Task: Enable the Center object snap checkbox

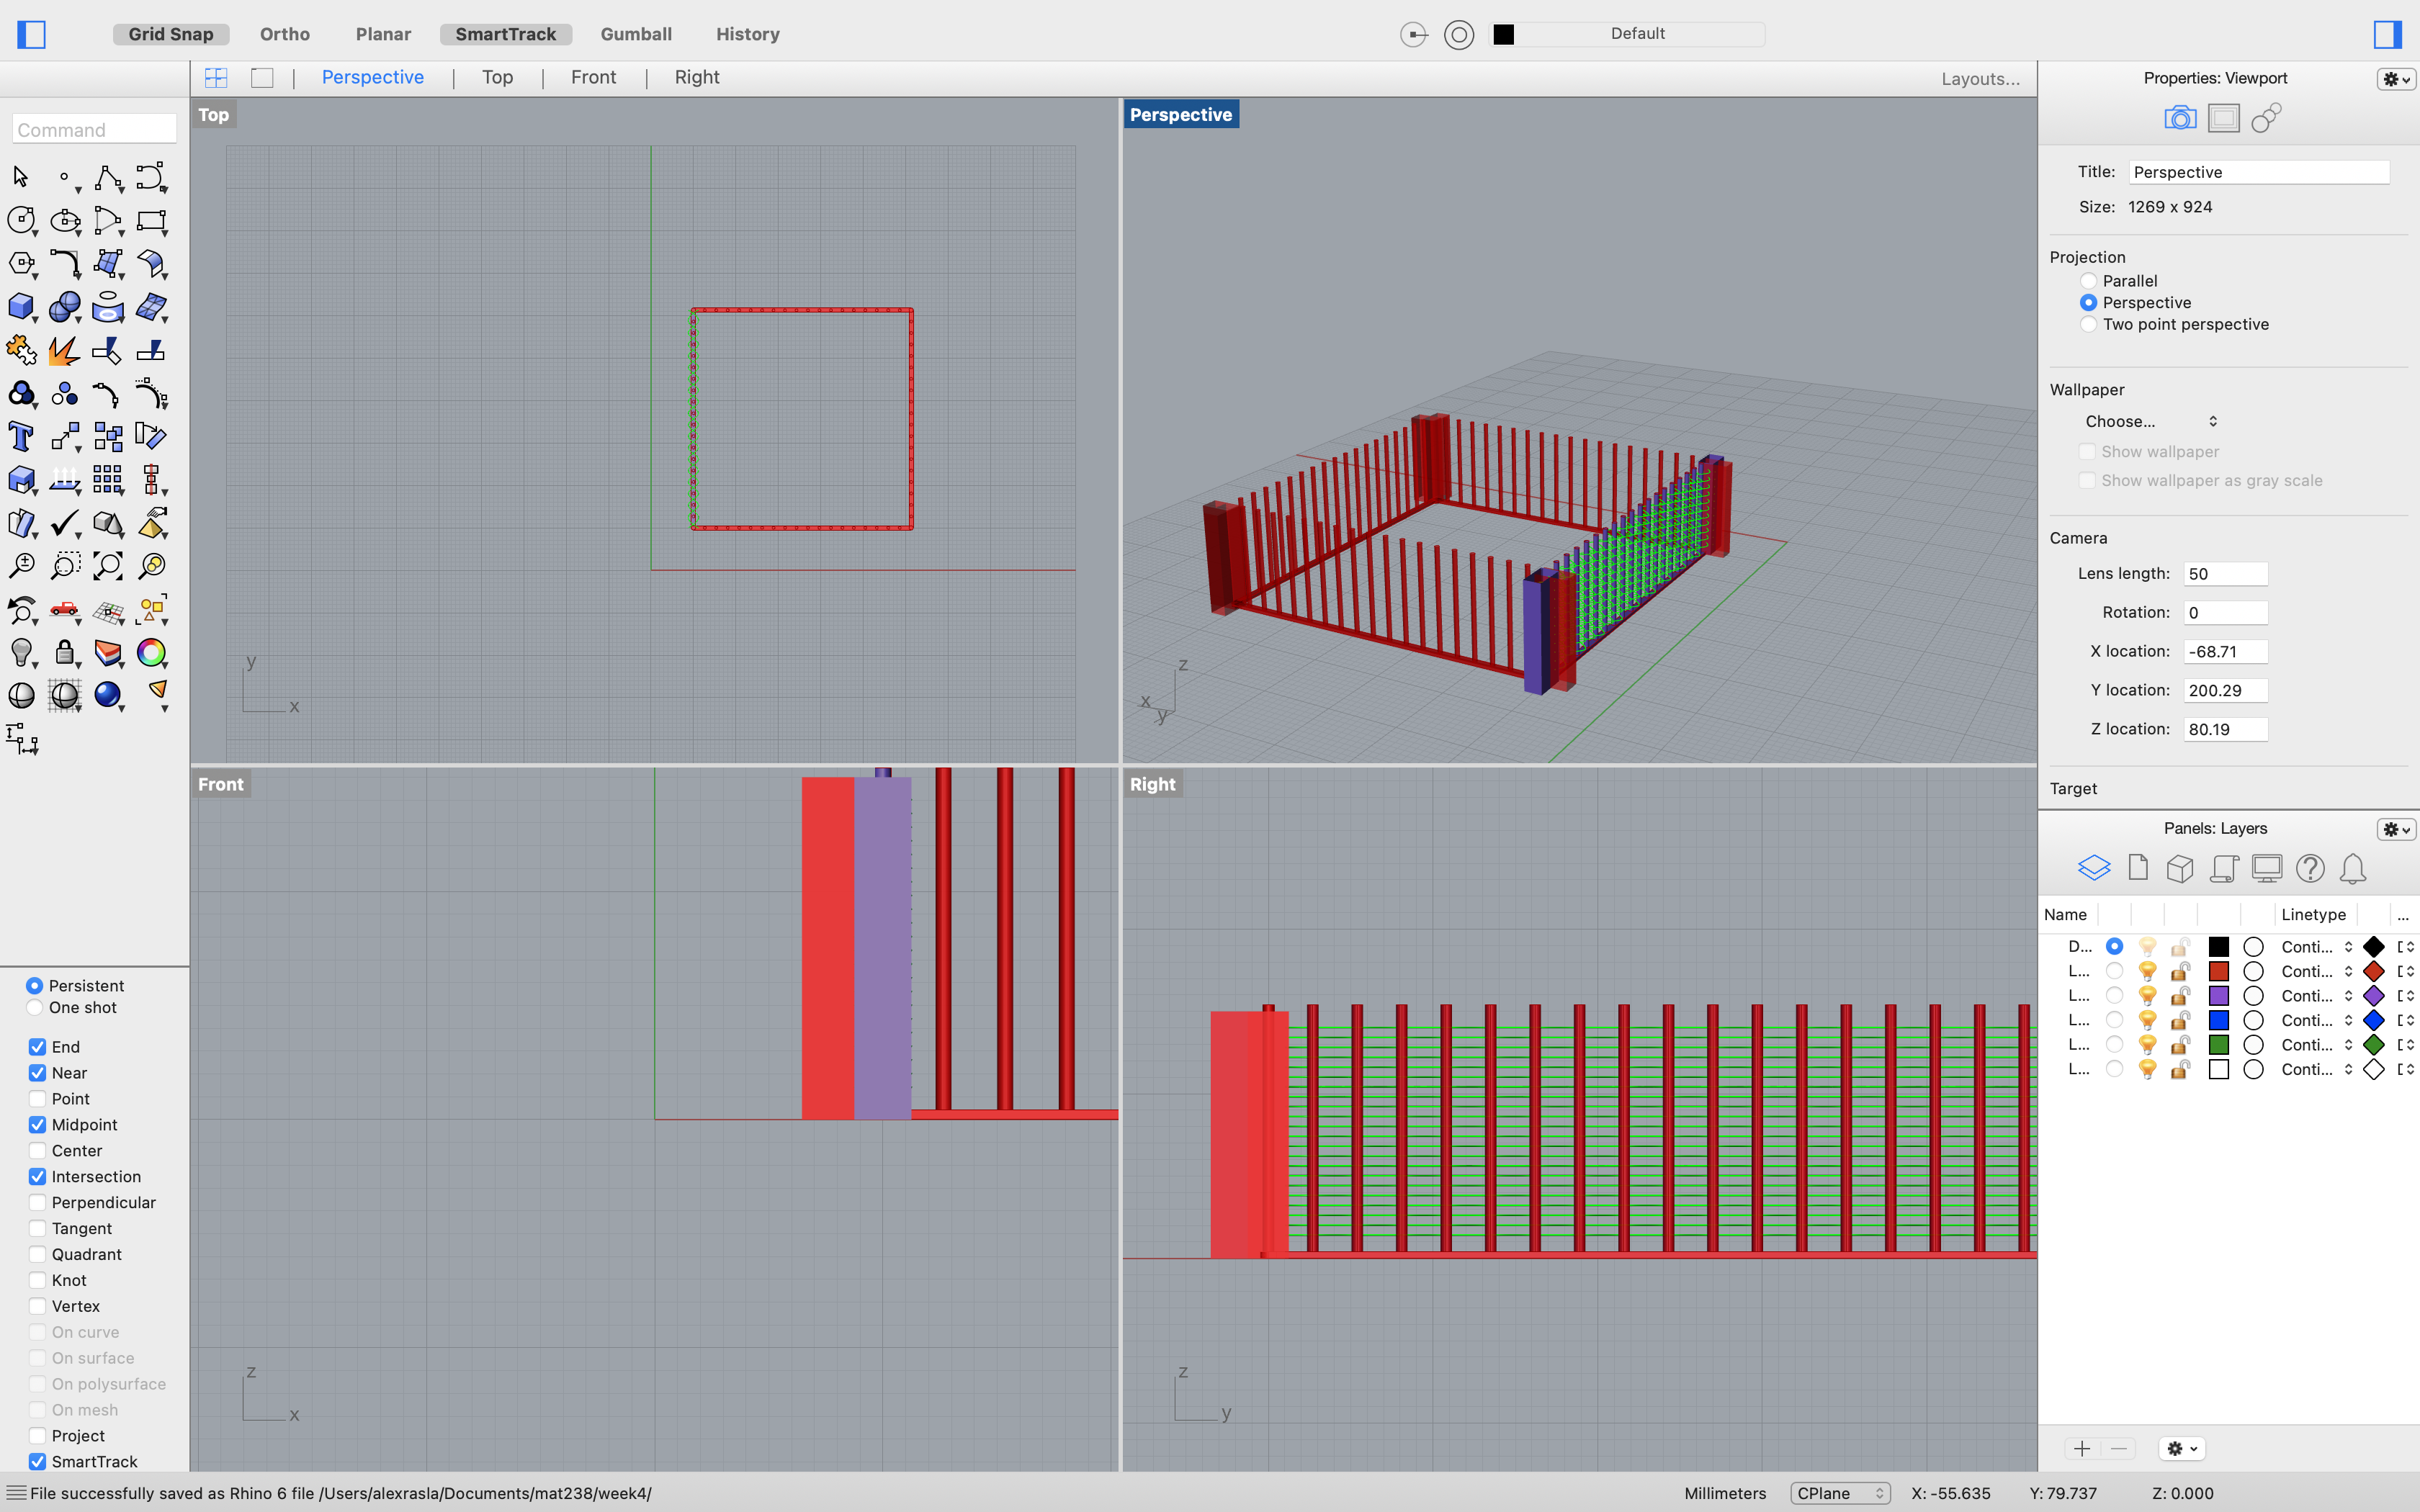Action: (x=38, y=1151)
